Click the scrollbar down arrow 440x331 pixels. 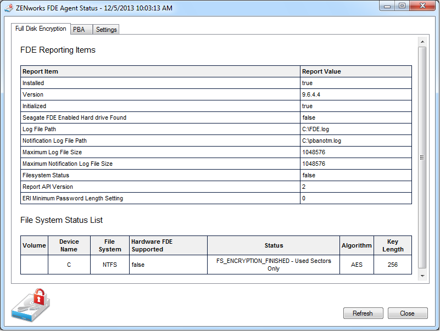pos(422,276)
